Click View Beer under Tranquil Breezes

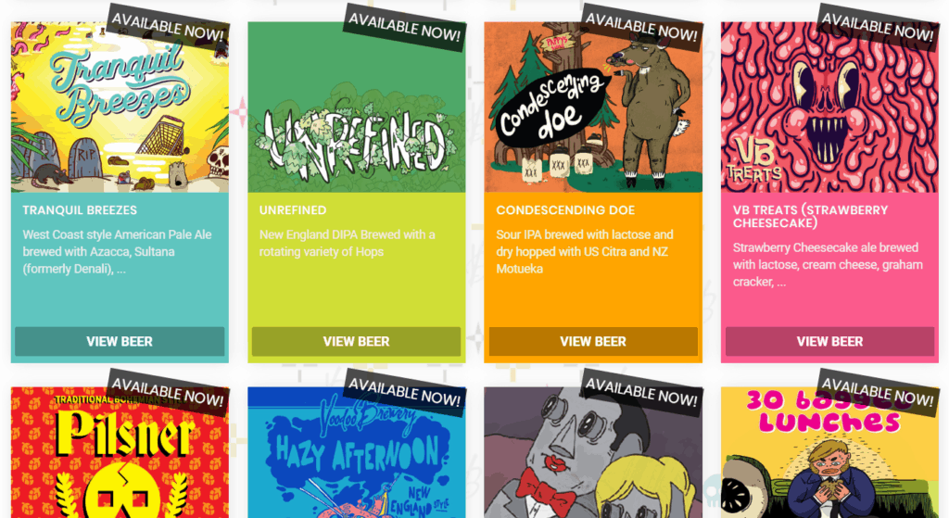coord(120,341)
